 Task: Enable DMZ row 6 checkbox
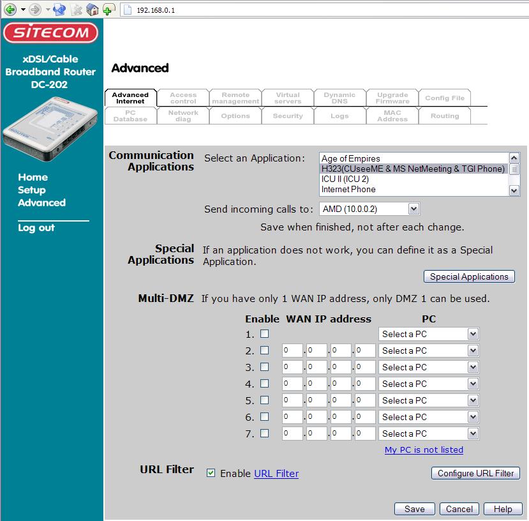click(x=264, y=416)
